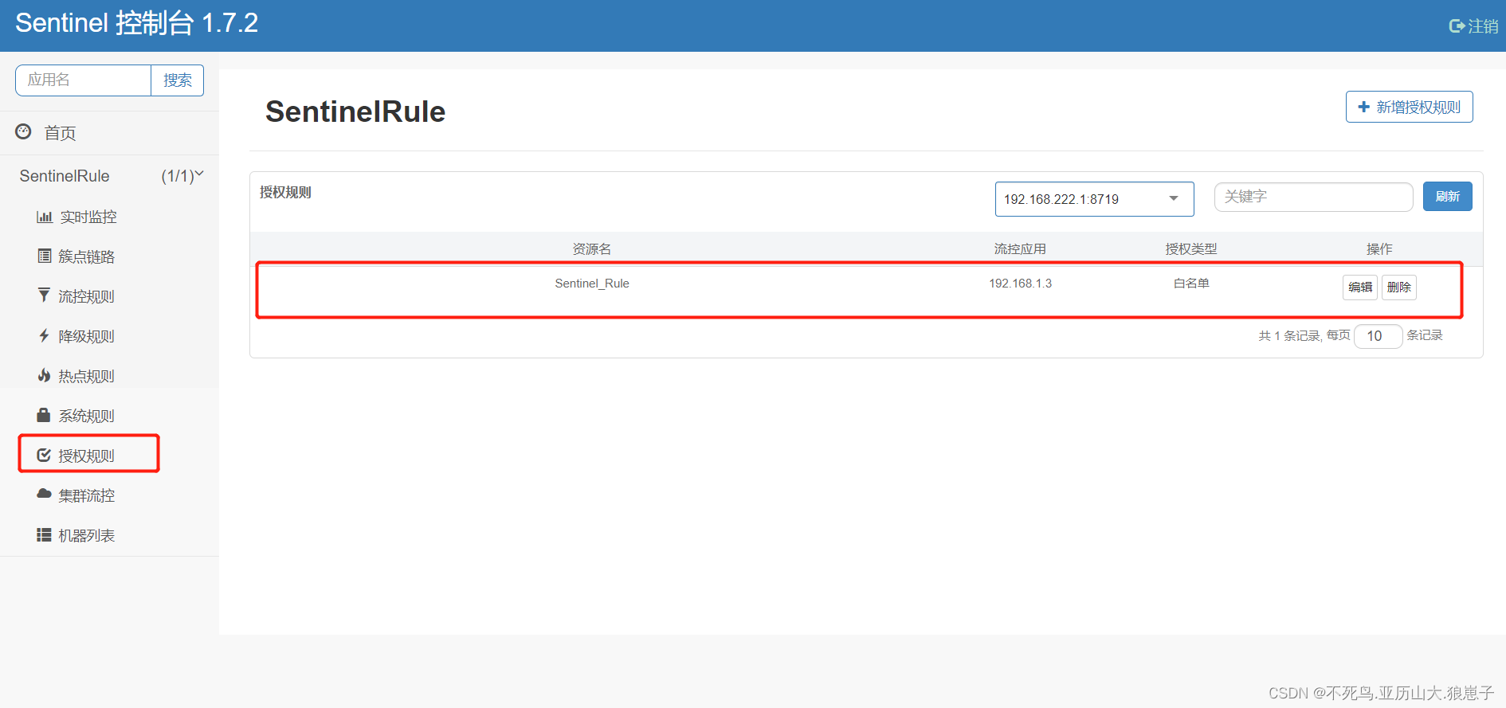Collapse the SentinelRule app chevron
Viewport: 1506px width, 708px height.
click(199, 174)
